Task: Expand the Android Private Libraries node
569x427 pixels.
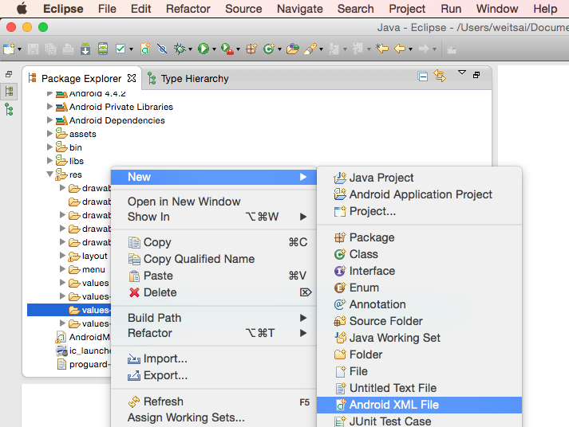Action: (49, 107)
